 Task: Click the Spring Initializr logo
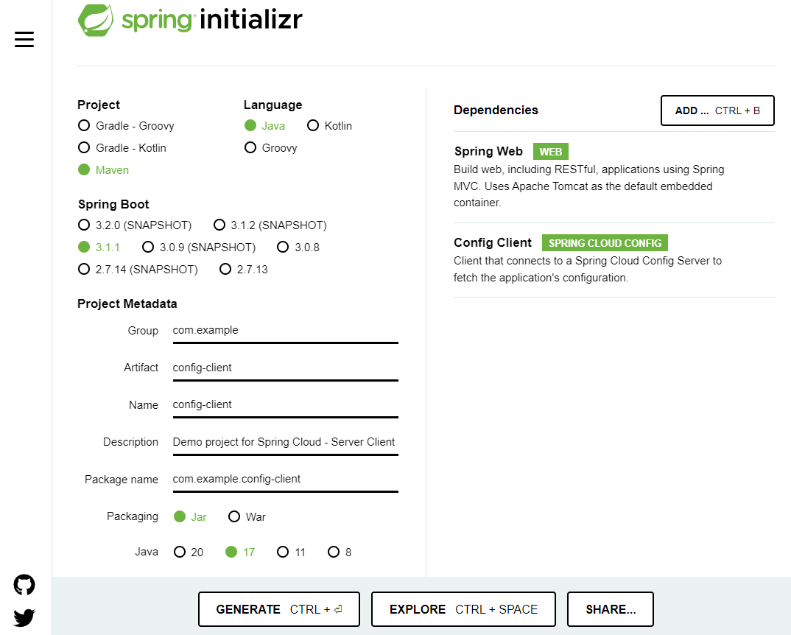(190, 20)
